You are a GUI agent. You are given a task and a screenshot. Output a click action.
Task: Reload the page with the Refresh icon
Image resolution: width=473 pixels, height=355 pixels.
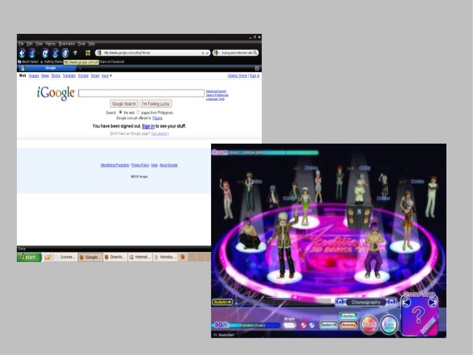[45, 53]
